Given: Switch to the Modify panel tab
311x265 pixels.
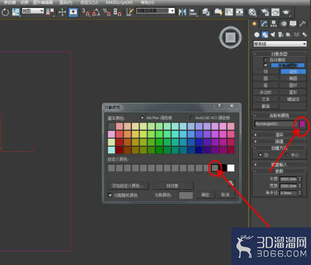Looking at the screenshot, I should click(264, 24).
